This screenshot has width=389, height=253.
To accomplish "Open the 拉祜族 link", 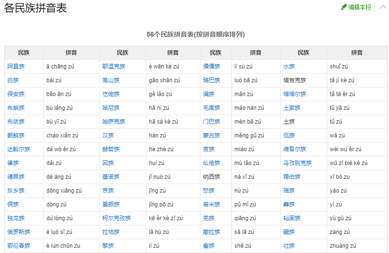I will tap(111, 232).
